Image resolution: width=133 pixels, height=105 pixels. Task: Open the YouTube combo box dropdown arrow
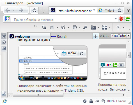pyautogui.click(x=129, y=36)
